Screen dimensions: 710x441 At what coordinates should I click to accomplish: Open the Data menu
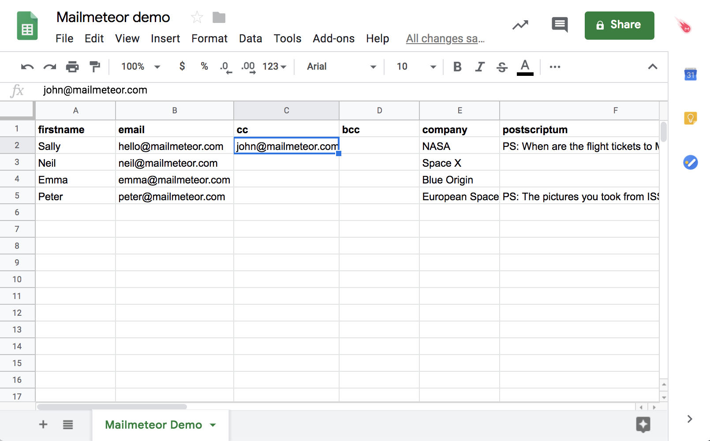[250, 39]
